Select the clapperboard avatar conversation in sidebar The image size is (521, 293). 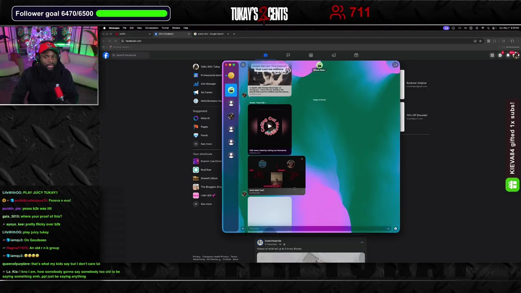(x=231, y=90)
